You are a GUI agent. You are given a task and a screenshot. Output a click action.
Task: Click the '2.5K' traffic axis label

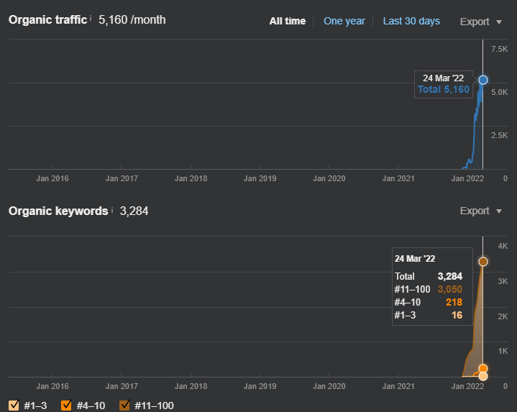499,135
